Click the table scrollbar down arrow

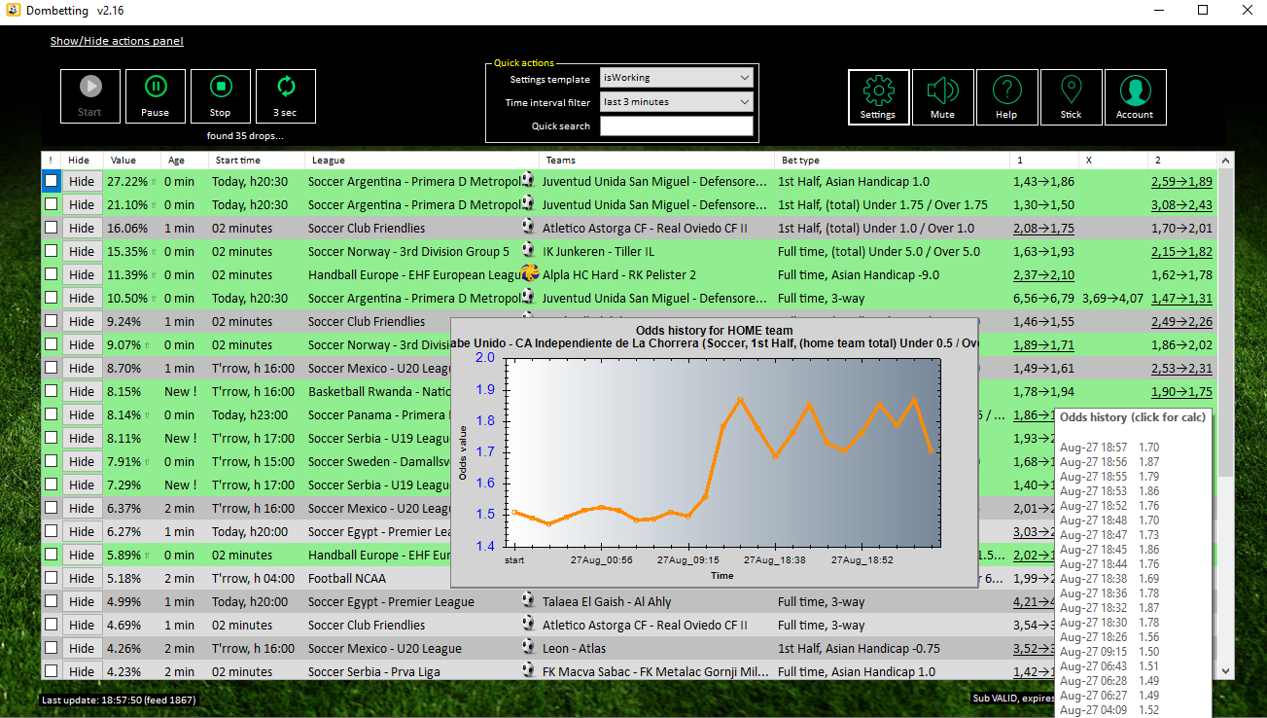pyautogui.click(x=1225, y=670)
